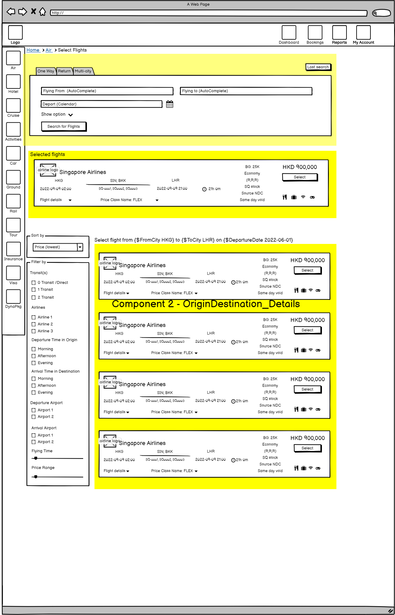Click the calendar icon beside Depart field

coord(169,104)
